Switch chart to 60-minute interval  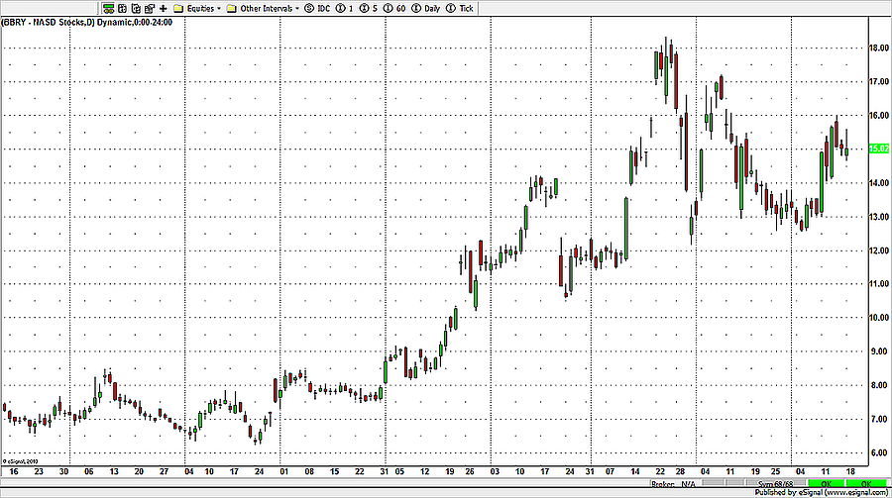point(391,8)
